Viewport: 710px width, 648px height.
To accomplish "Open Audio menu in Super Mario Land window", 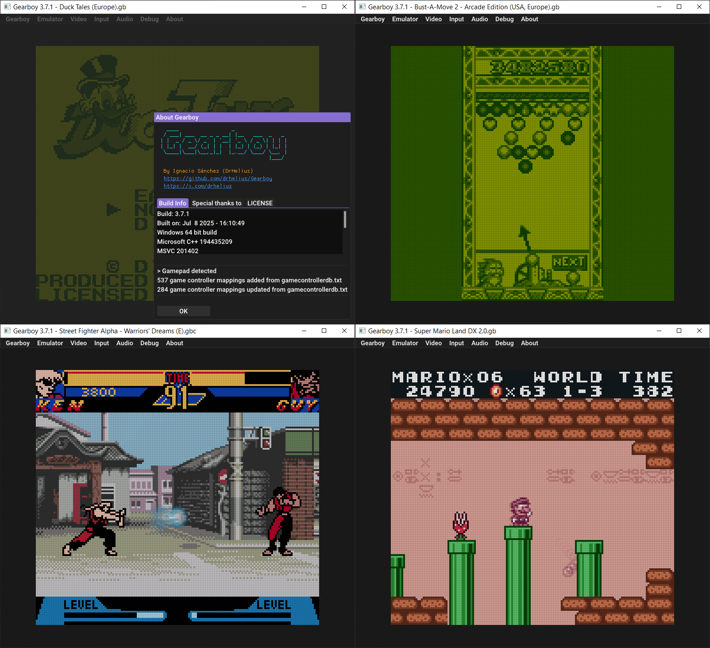I will (x=479, y=343).
